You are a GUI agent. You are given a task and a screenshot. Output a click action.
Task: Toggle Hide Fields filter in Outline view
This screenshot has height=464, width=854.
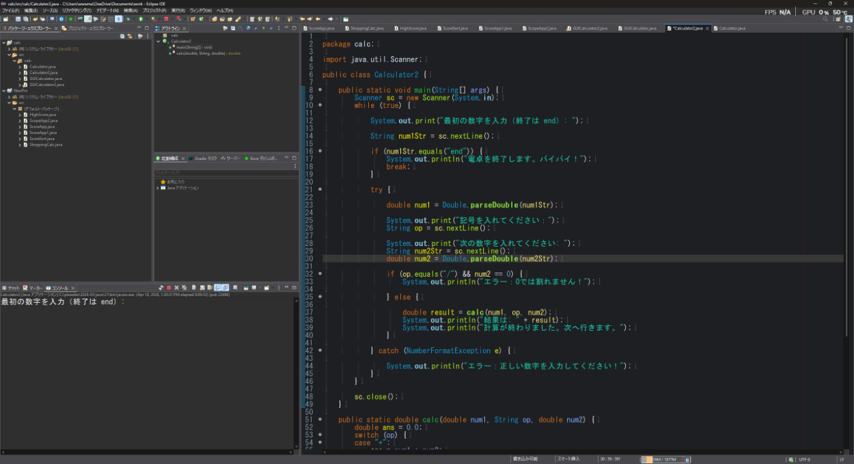click(x=247, y=29)
